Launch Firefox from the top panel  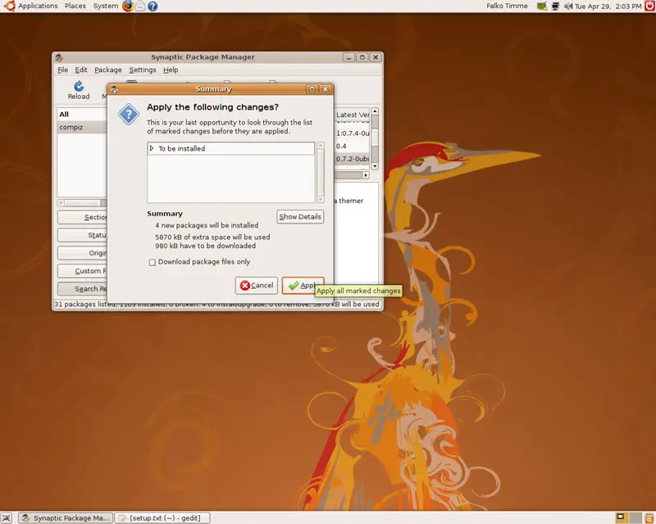[128, 6]
